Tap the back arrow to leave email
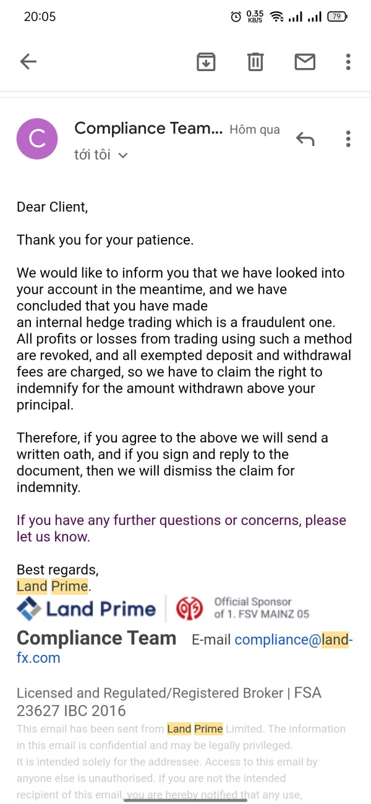Viewport: 371px width, 804px height. (x=28, y=61)
